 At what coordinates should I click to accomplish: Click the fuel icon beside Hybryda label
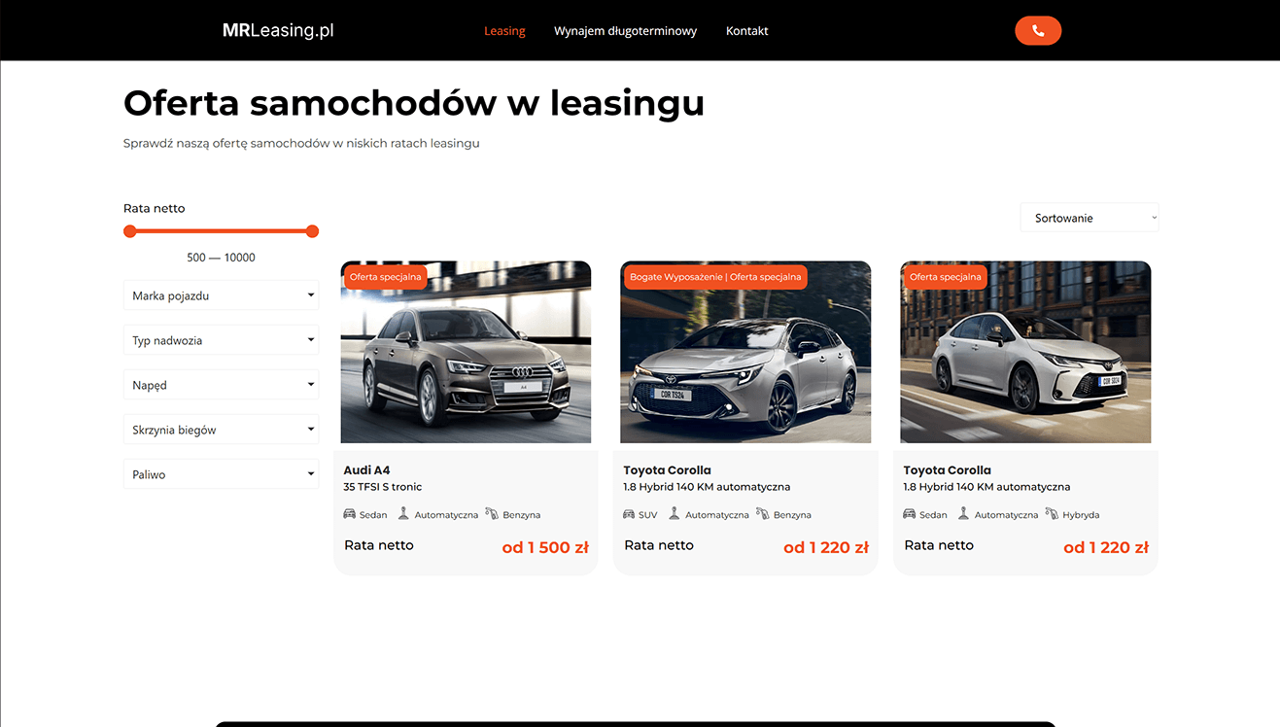1052,513
